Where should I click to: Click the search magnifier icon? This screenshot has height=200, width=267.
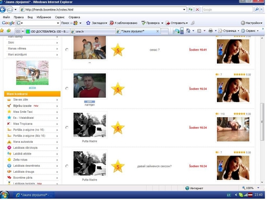[x=257, y=9]
